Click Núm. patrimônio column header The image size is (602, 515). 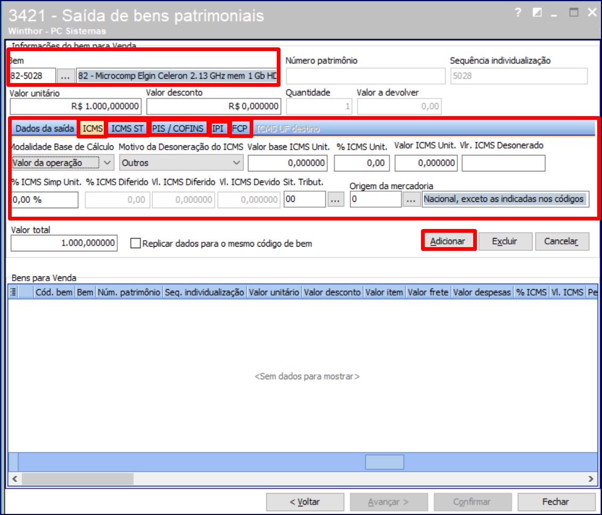pyautogui.click(x=129, y=292)
